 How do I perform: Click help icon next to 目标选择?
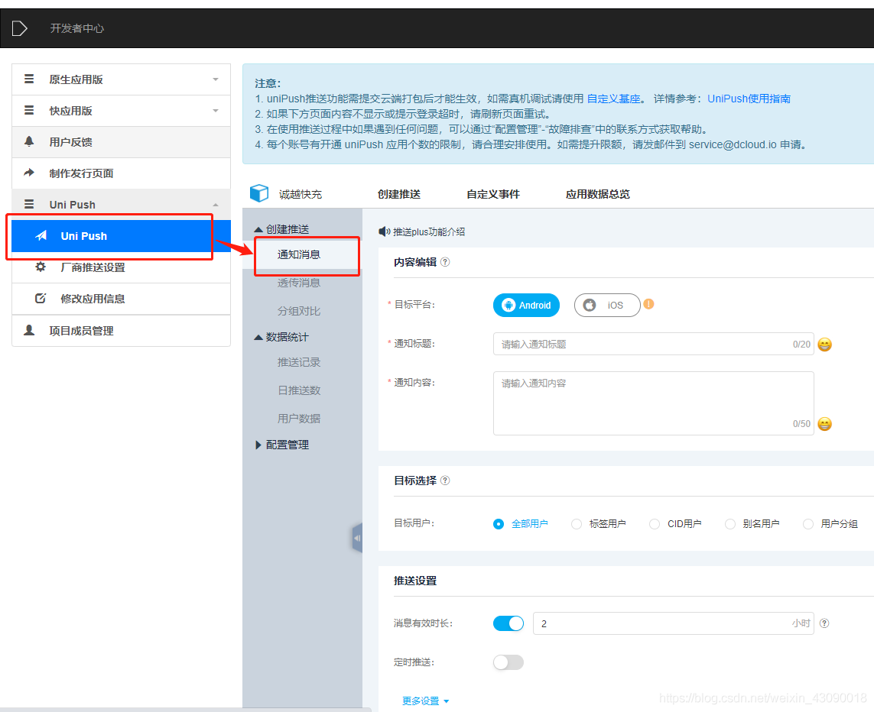(445, 480)
